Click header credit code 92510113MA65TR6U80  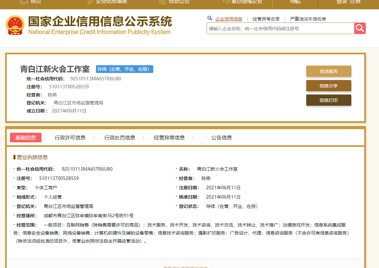pyautogui.click(x=96, y=79)
